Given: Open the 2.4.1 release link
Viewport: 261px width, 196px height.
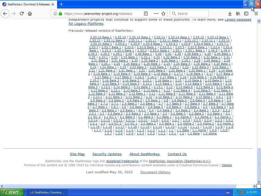Looking at the screenshot, I should (x=142, y=111).
